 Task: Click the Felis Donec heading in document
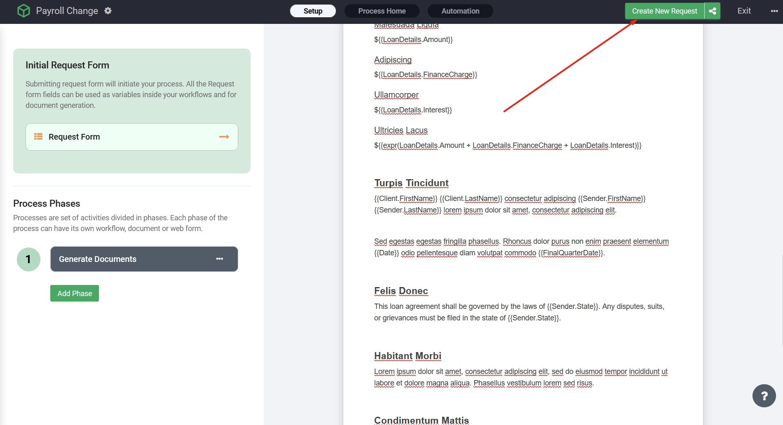(x=401, y=291)
